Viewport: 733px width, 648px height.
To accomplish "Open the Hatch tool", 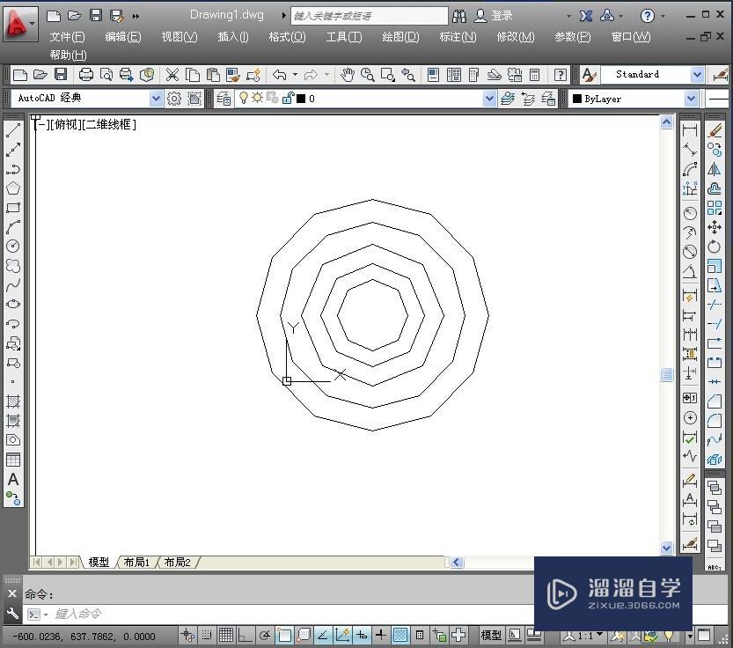I will (x=13, y=401).
